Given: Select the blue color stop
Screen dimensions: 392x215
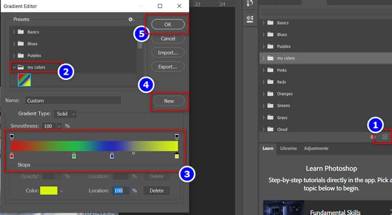Looking at the screenshot, I should pyautogui.click(x=112, y=156).
